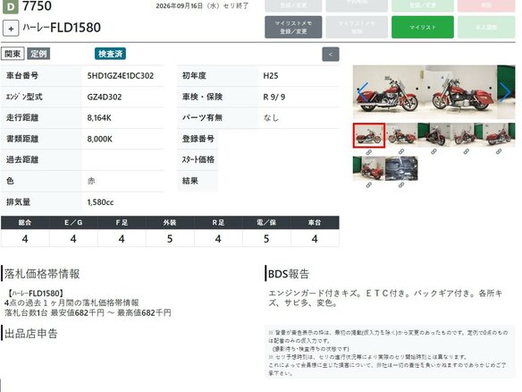
Task: Click the gray 定例 tag
Action: pyautogui.click(x=38, y=54)
